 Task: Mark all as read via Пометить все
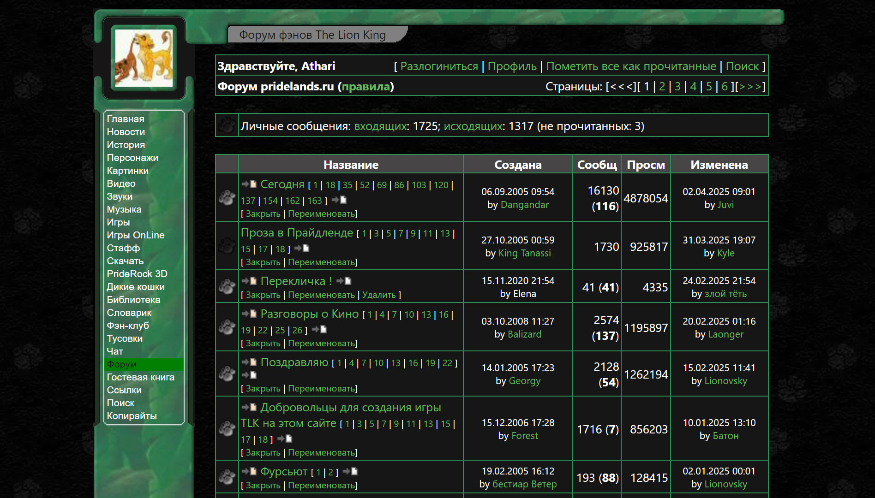pos(631,66)
